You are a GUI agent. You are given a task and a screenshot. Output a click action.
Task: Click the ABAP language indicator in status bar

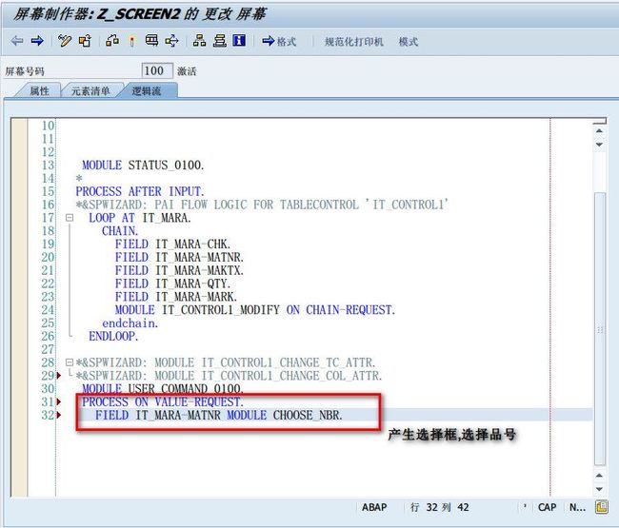(x=374, y=507)
